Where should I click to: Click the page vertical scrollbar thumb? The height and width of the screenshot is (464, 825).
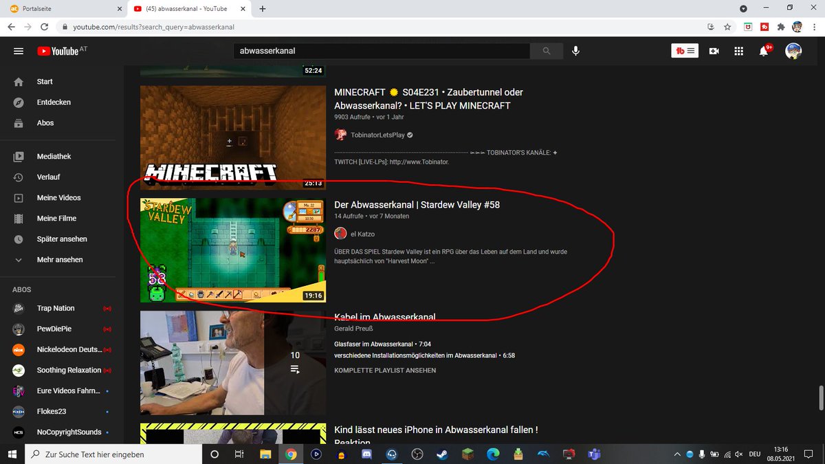point(820,397)
